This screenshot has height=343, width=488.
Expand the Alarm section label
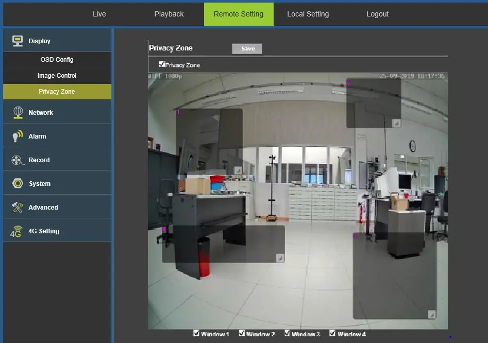(x=37, y=136)
